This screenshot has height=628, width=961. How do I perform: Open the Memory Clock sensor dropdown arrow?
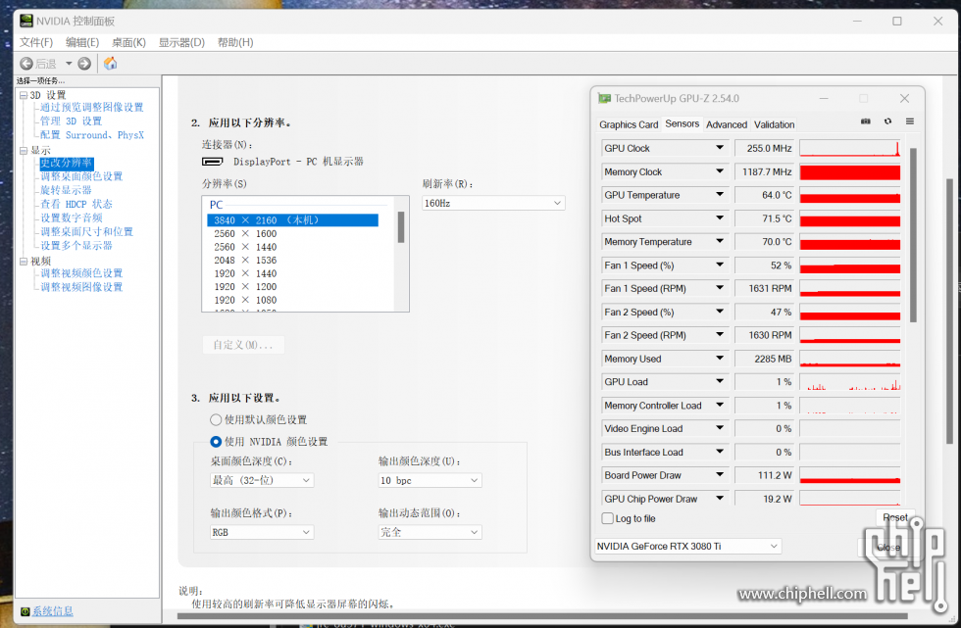(720, 171)
